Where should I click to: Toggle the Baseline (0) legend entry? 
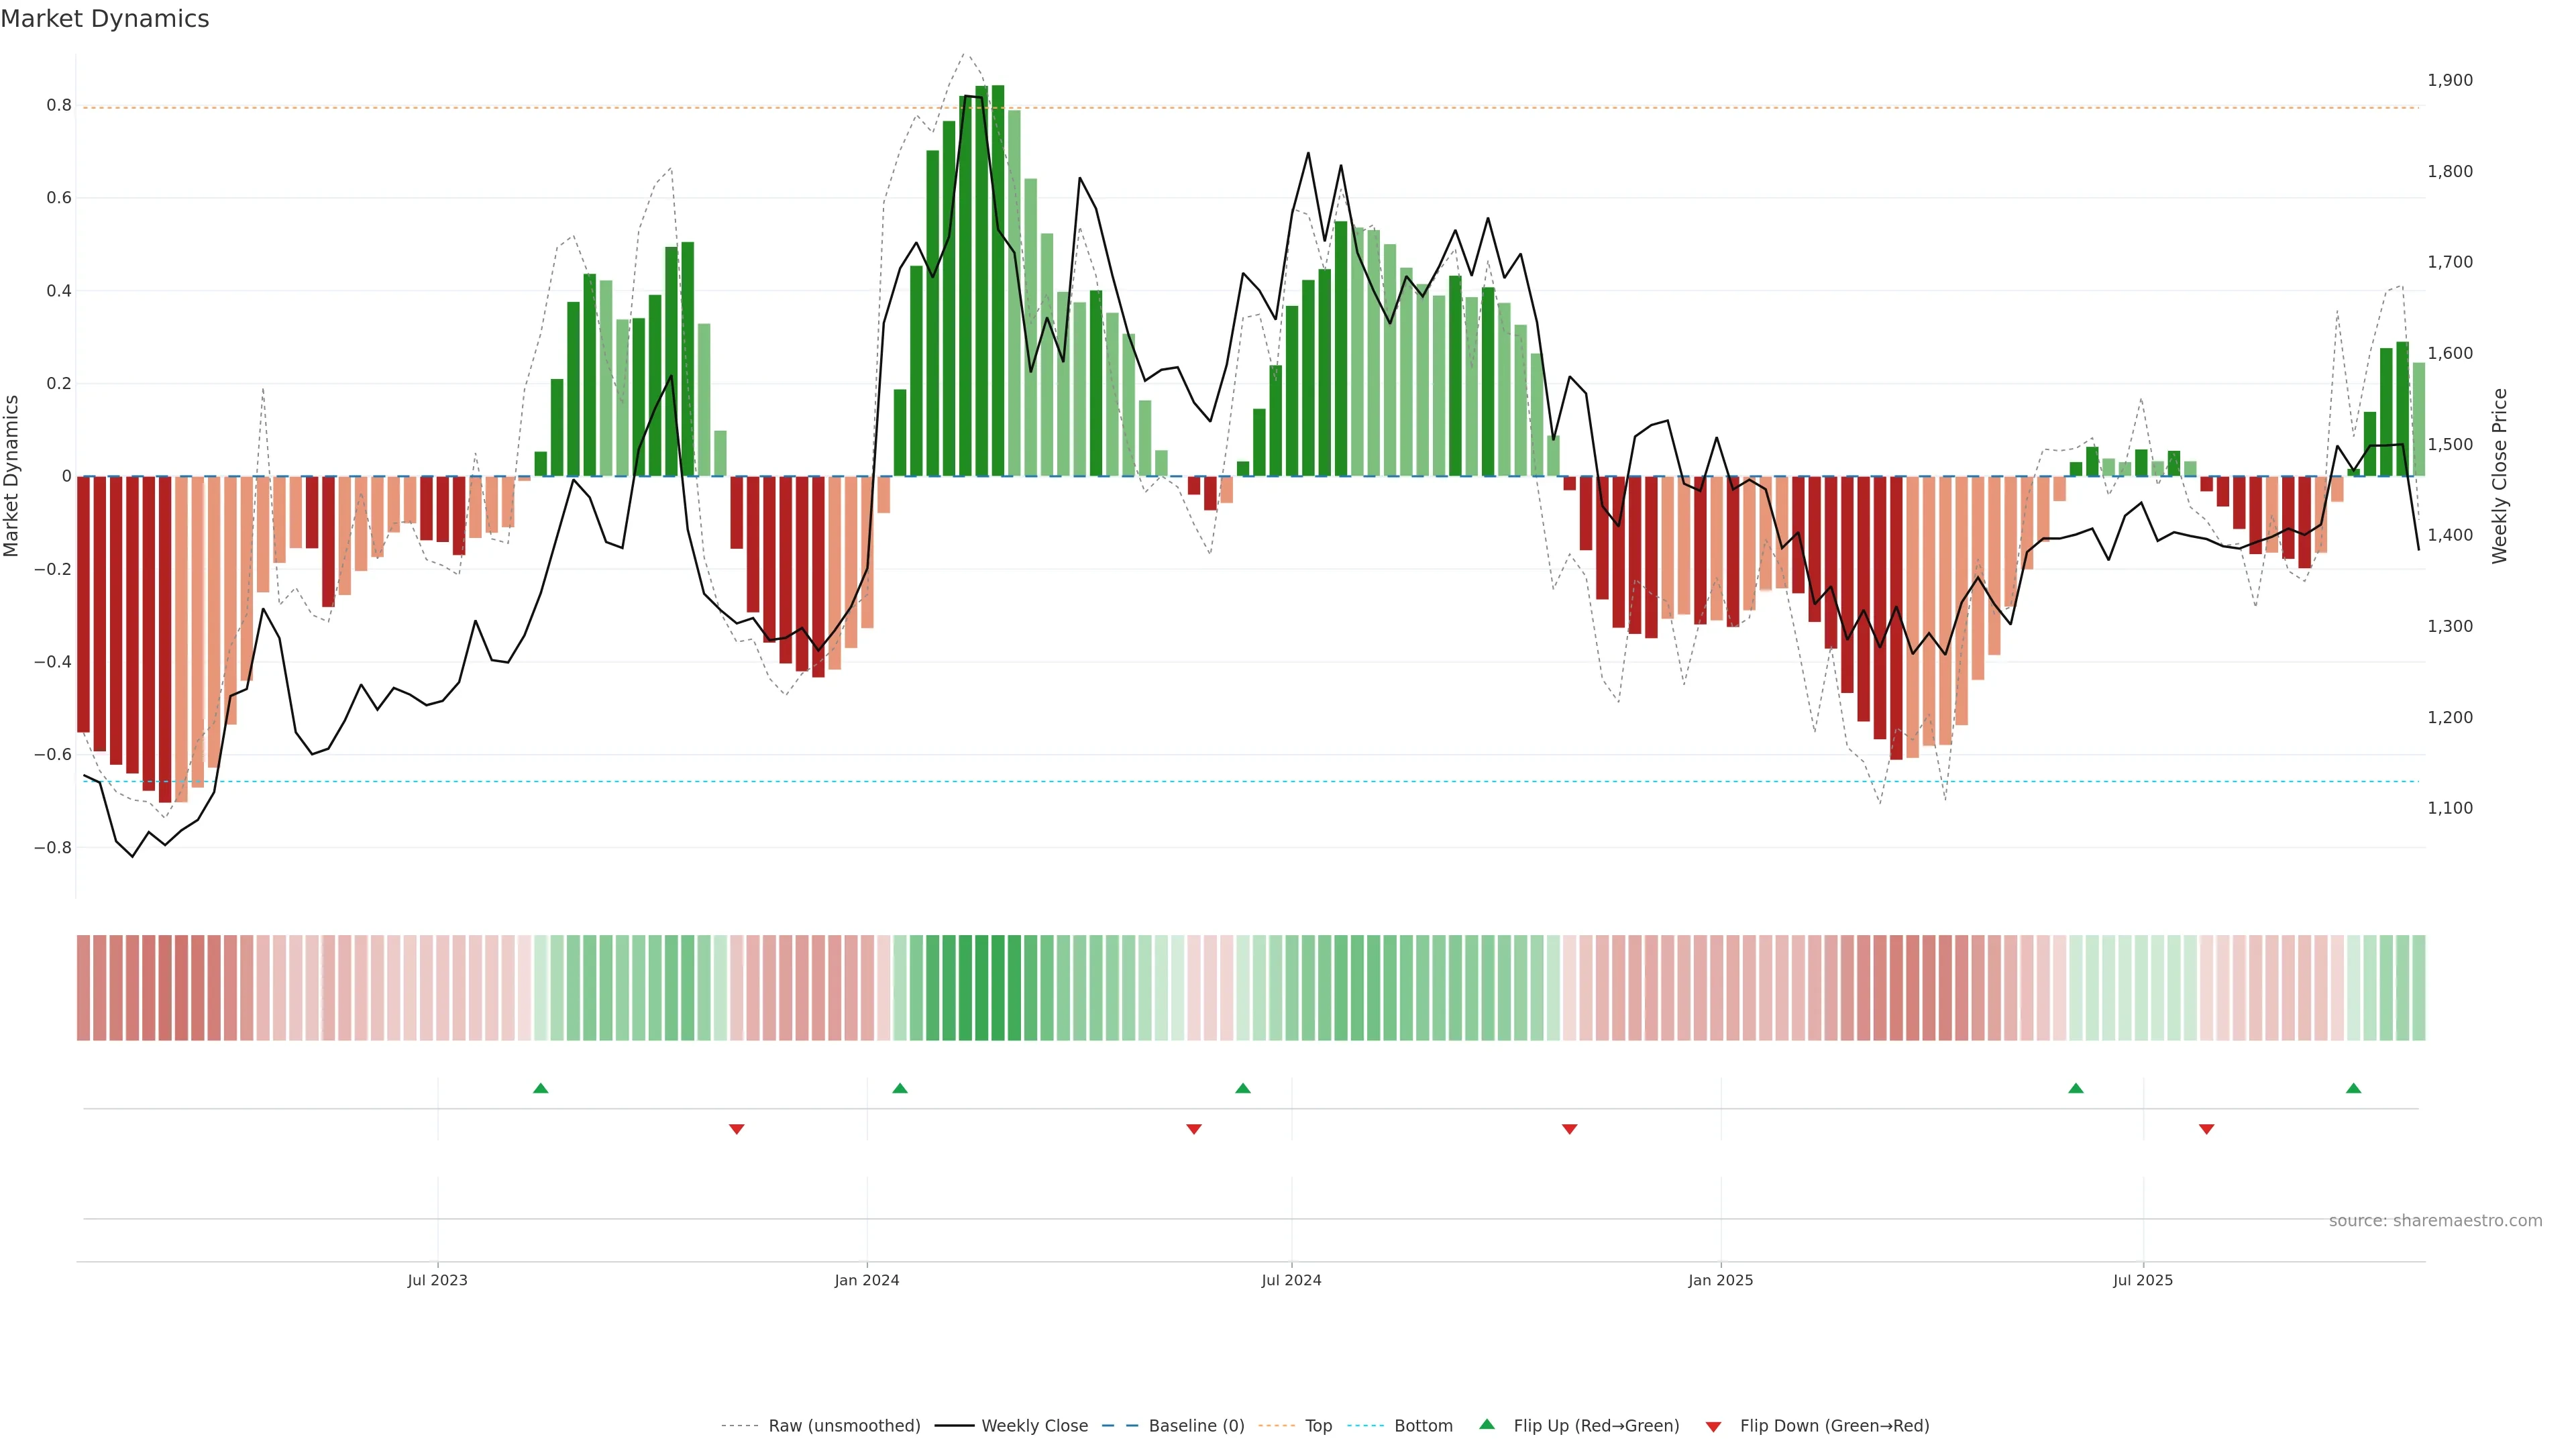(1196, 1426)
